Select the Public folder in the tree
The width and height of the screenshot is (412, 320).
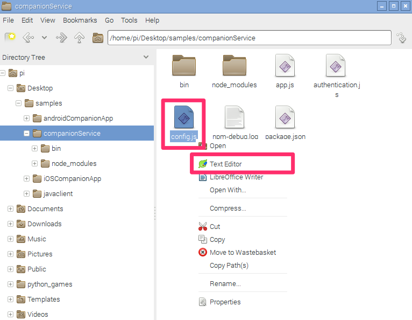31,269
